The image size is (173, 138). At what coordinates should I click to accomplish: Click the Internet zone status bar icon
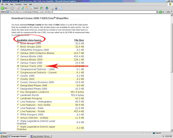[x=154, y=133]
